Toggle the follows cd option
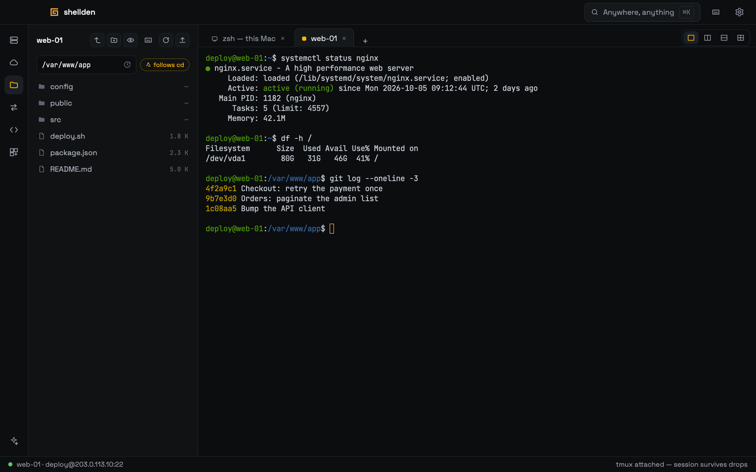The image size is (756, 472). click(x=164, y=65)
